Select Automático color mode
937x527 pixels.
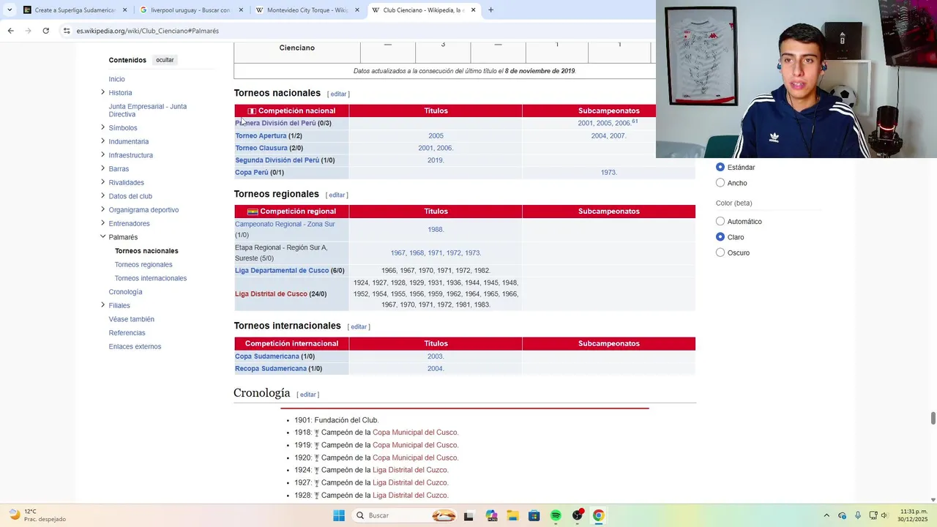[720, 221]
